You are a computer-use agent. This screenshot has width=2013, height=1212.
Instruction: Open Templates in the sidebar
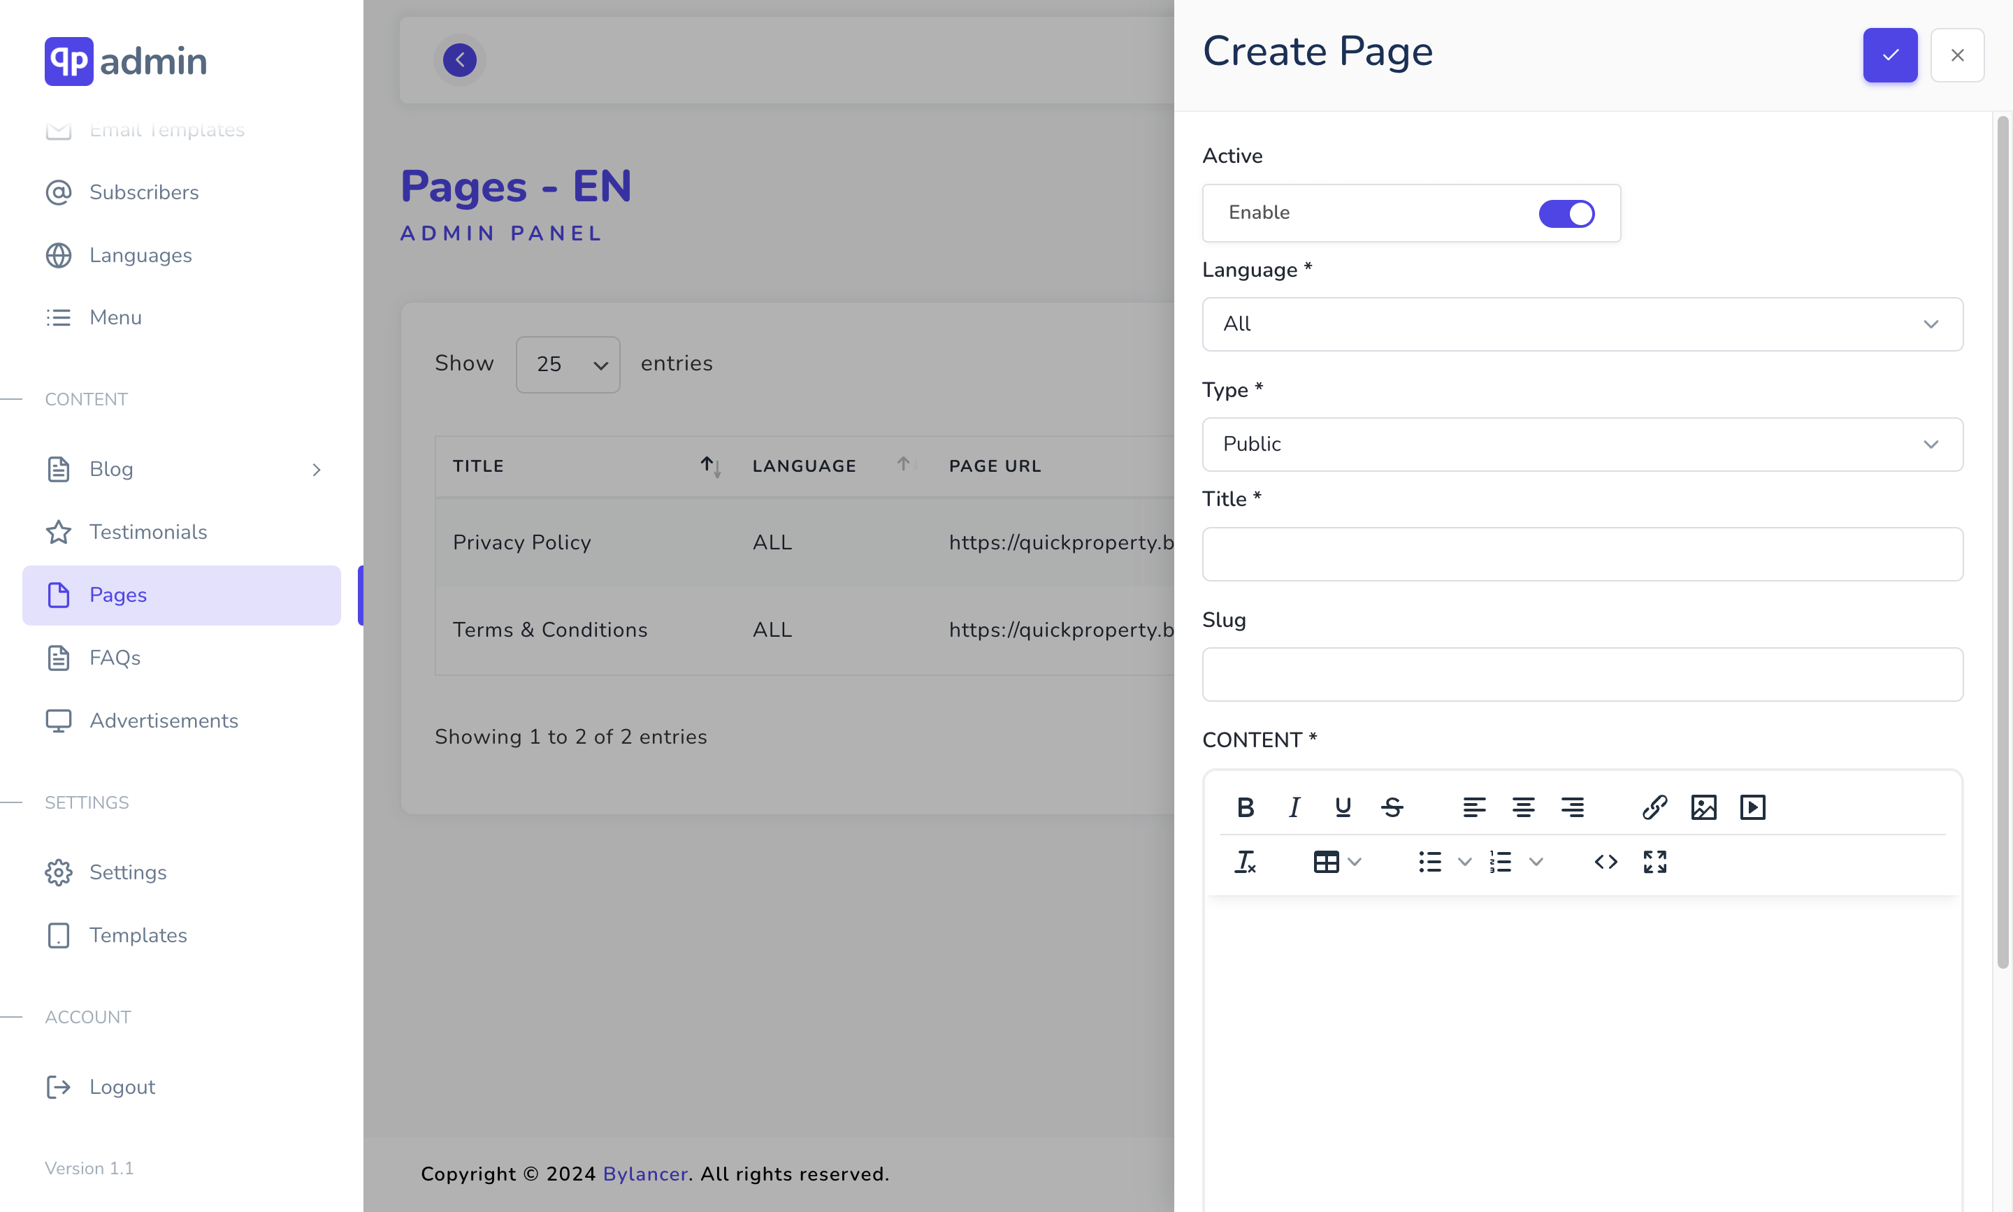pyautogui.click(x=181, y=935)
